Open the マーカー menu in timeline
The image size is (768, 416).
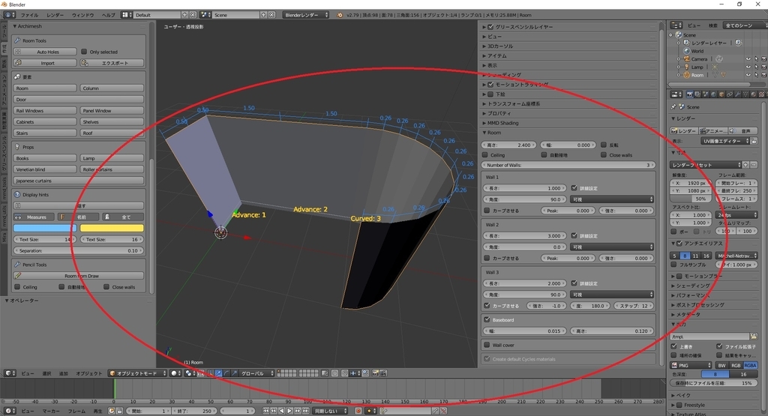50,411
